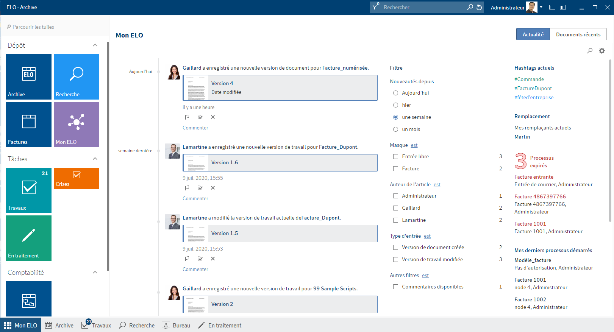Select the un mois radio option
The width and height of the screenshot is (614, 332).
coord(395,129)
